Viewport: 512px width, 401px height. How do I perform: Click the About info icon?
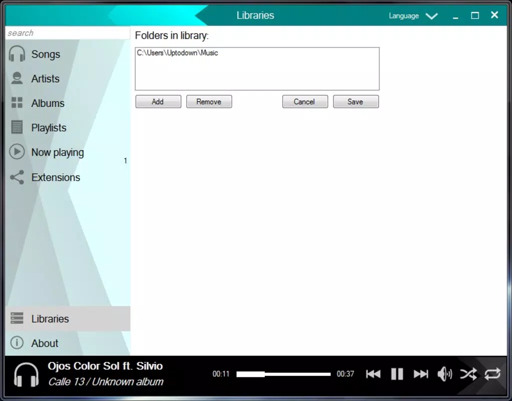coord(17,343)
